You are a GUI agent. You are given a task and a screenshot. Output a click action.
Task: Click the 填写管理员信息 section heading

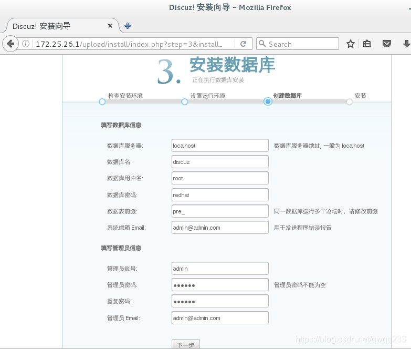point(121,248)
